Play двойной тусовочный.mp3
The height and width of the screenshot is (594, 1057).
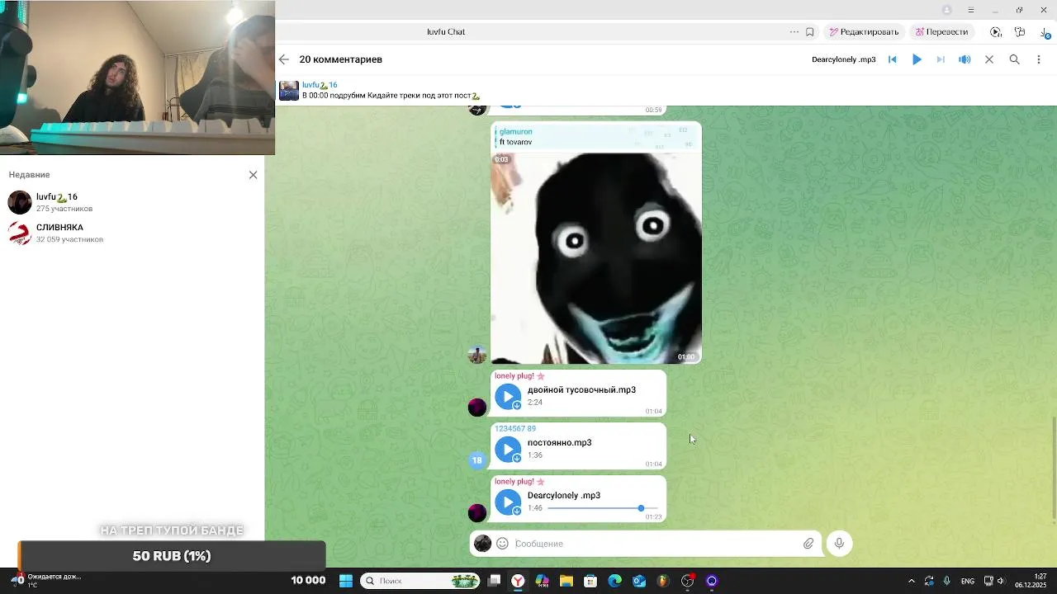point(508,396)
